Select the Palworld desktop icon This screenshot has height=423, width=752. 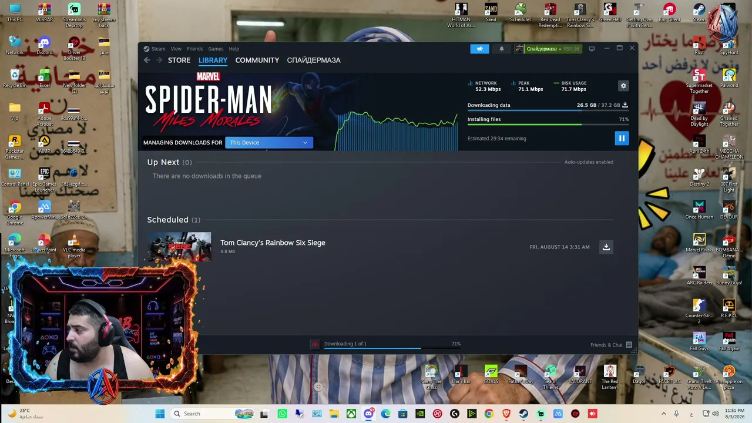pos(729,78)
